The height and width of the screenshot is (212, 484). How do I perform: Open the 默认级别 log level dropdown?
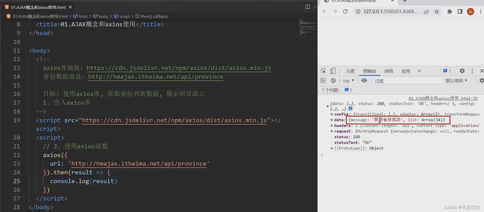456,81
